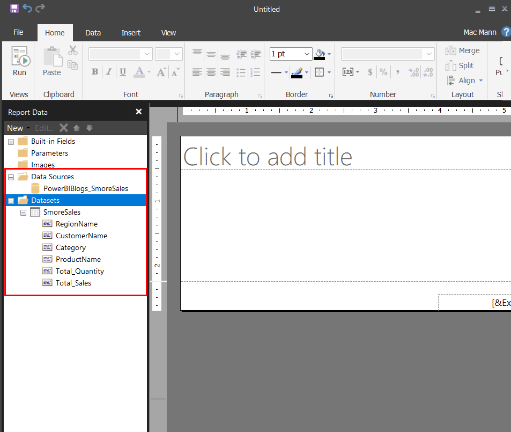Expand the Built-in Fields folder
Screen dimensions: 511x432
pos(11,142)
